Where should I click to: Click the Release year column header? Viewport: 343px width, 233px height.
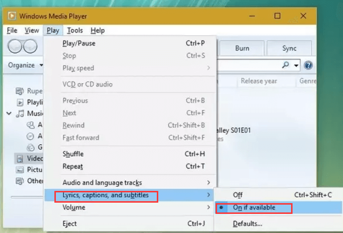coord(259,81)
